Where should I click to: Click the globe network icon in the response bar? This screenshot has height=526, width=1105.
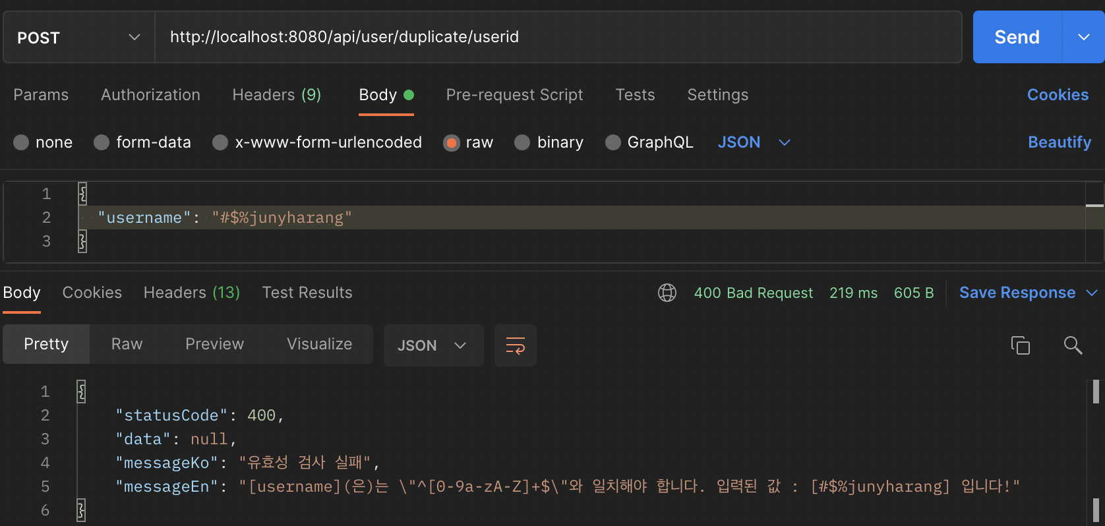[667, 293]
